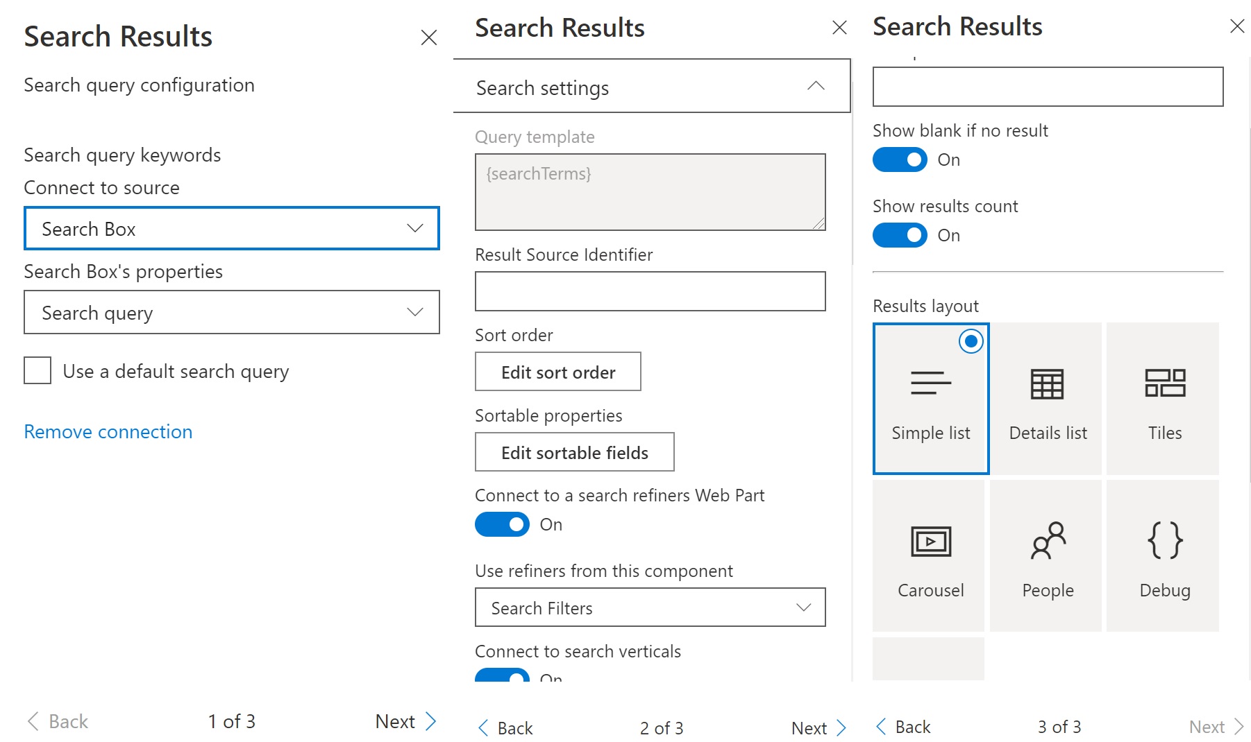
Task: Turn off Show blank if no result
Action: click(900, 159)
